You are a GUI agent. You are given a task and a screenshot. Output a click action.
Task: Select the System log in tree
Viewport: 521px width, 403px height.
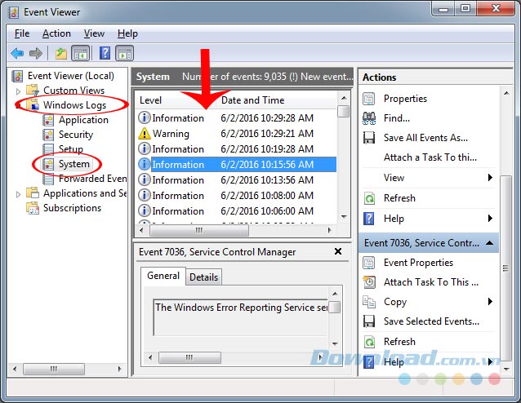(x=73, y=164)
